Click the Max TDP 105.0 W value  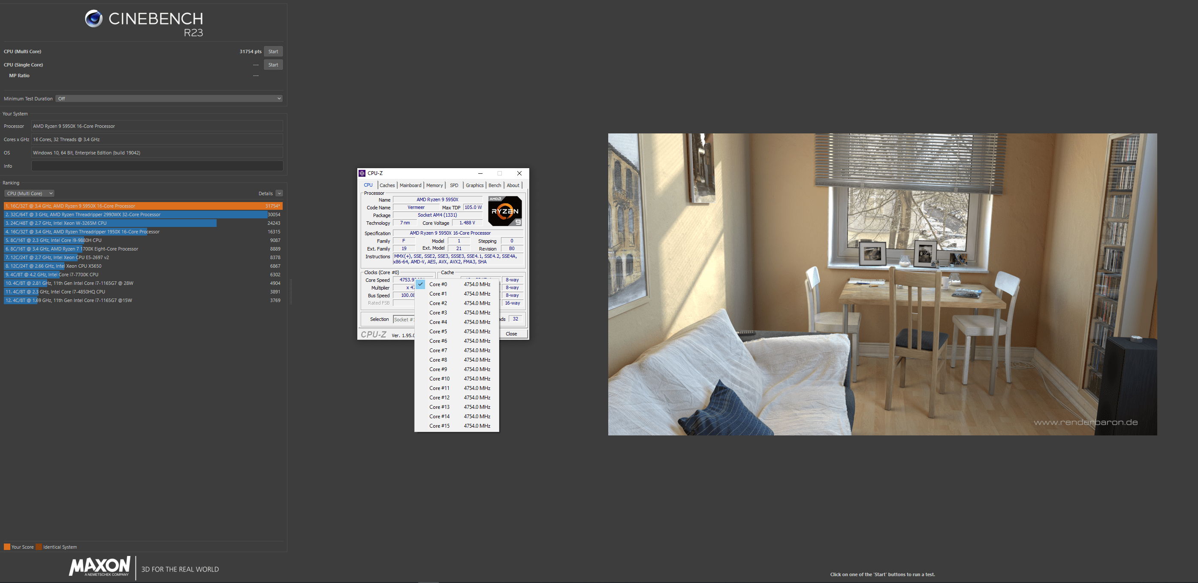473,207
